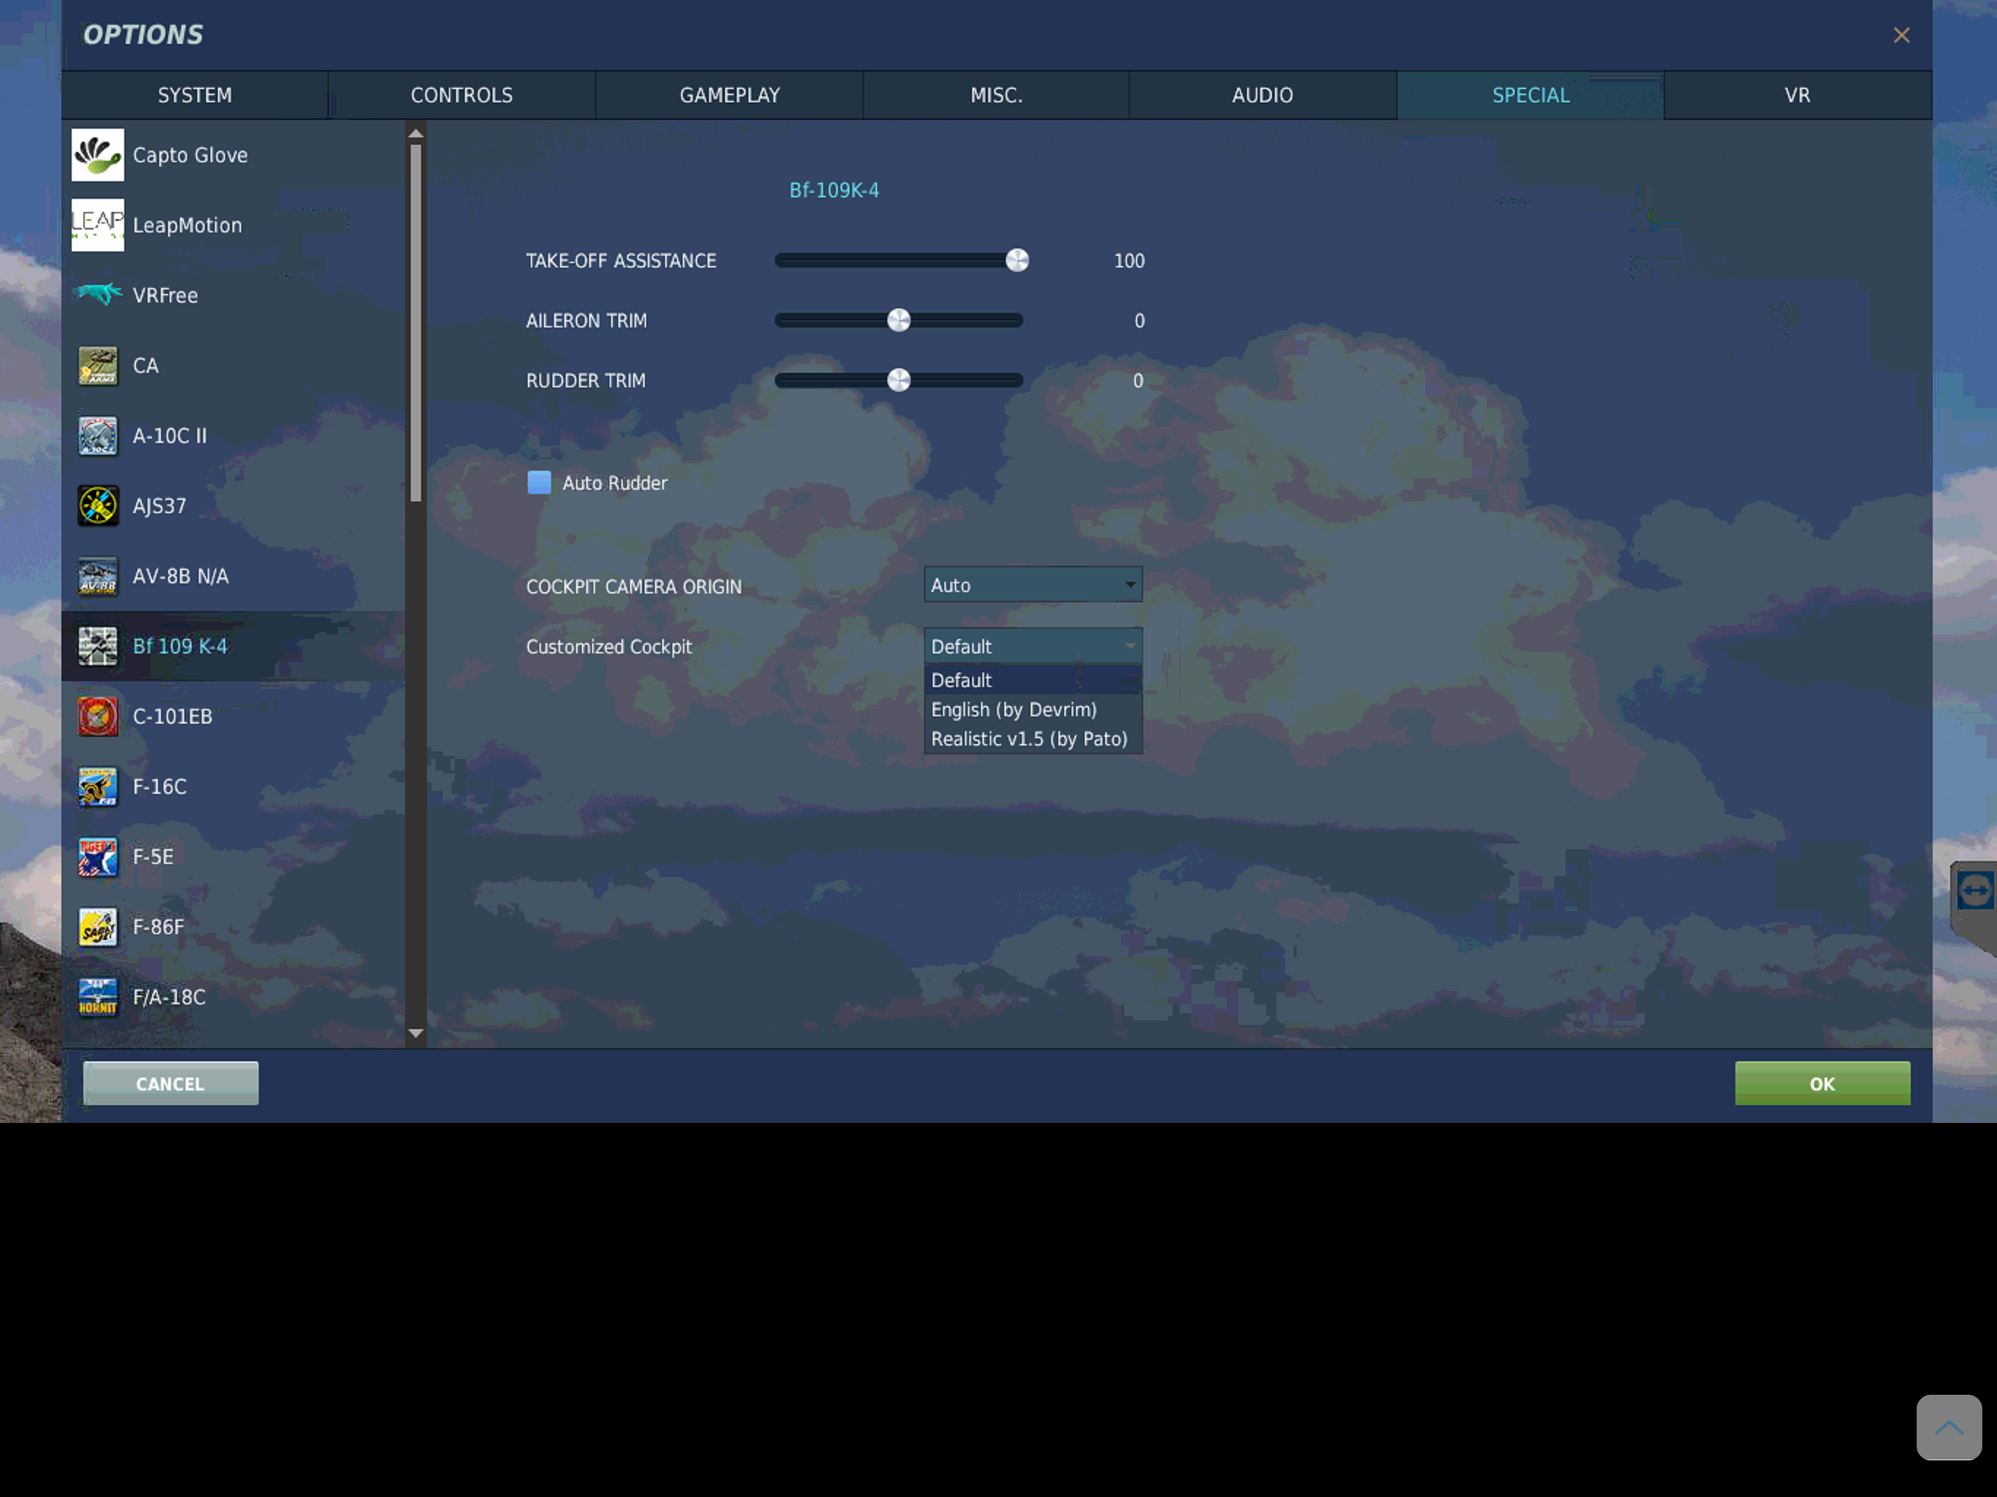Switch to the GAMEPLAY tab
The image size is (1997, 1497).
(730, 96)
